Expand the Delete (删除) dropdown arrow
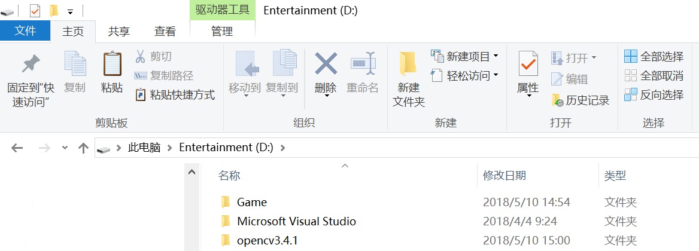 pyautogui.click(x=326, y=95)
